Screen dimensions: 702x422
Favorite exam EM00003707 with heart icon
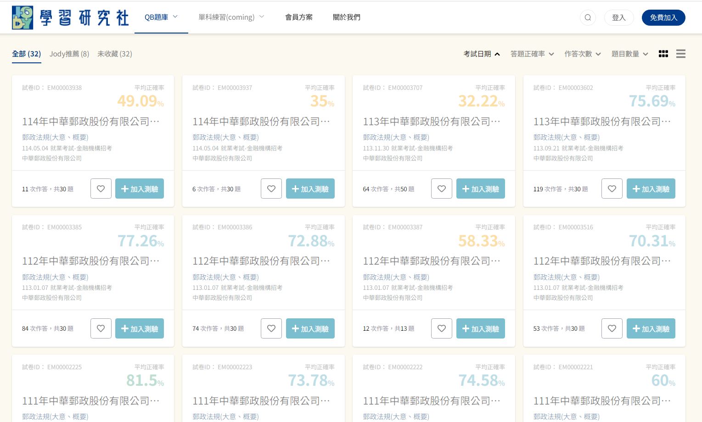(441, 189)
